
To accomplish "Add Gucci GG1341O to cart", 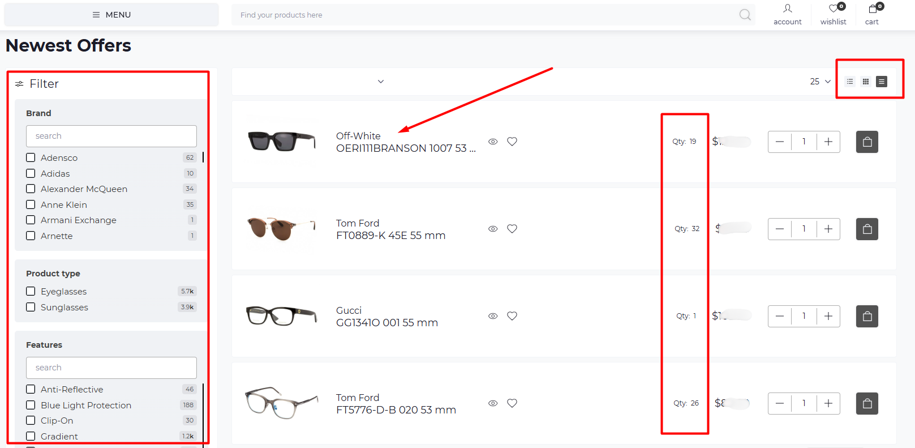I will click(867, 316).
